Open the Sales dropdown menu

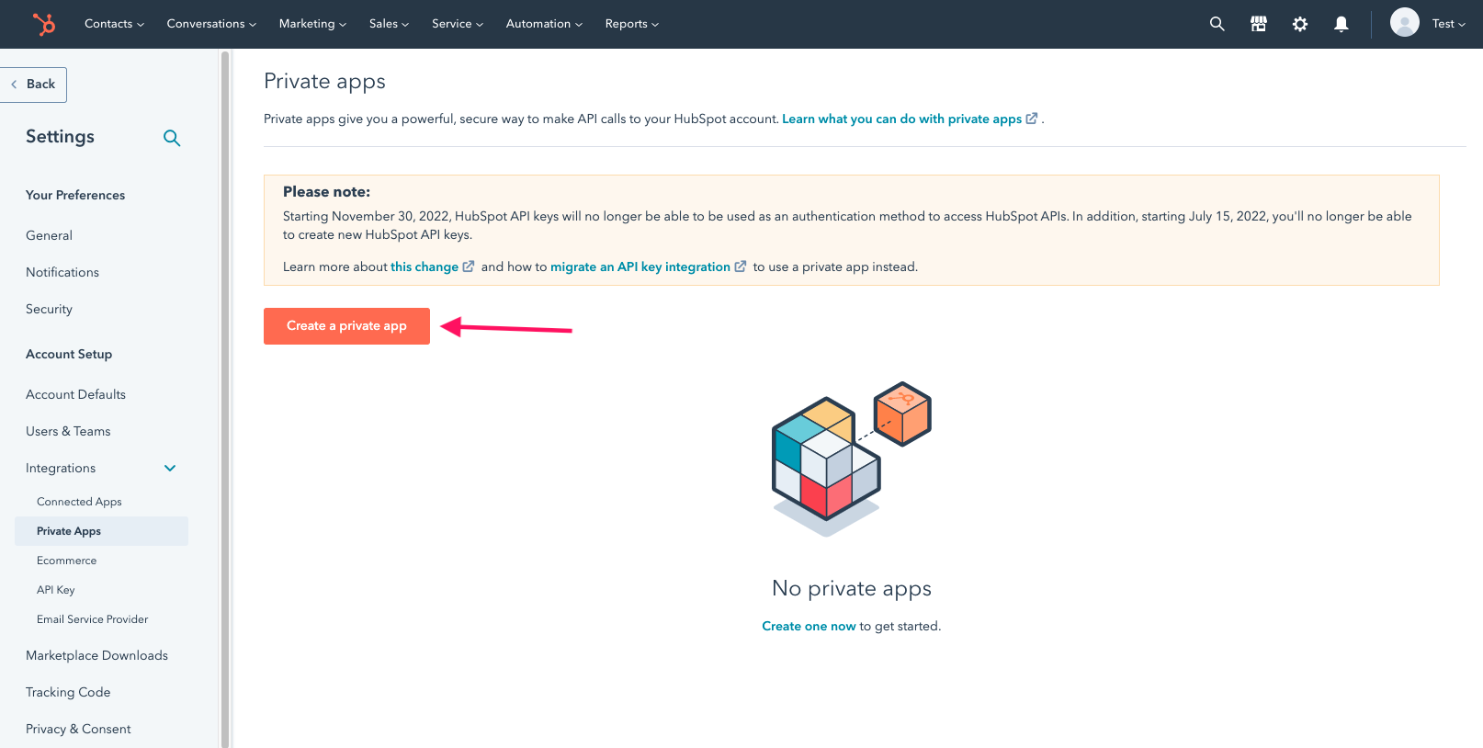389,24
